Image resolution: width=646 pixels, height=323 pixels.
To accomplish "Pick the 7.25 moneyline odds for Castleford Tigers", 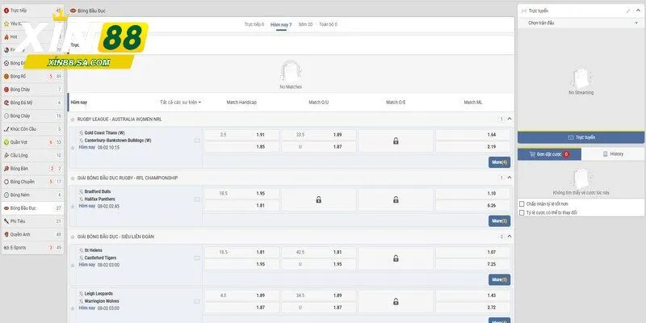I will (x=491, y=264).
